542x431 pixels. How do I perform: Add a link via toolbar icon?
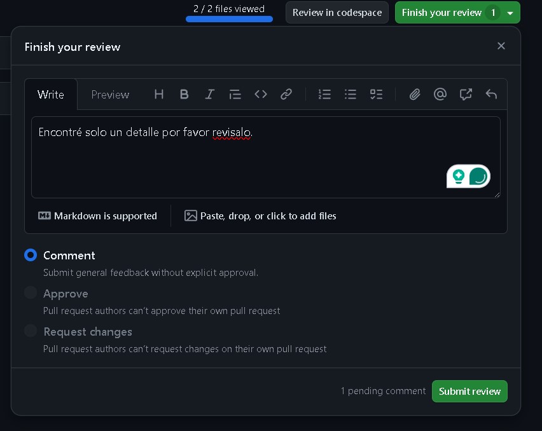(286, 95)
